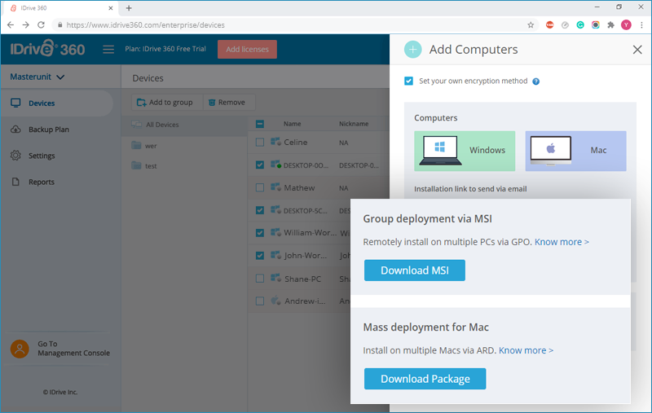Image resolution: width=652 pixels, height=413 pixels.
Task: Bookmark page with the star icon
Action: (x=531, y=25)
